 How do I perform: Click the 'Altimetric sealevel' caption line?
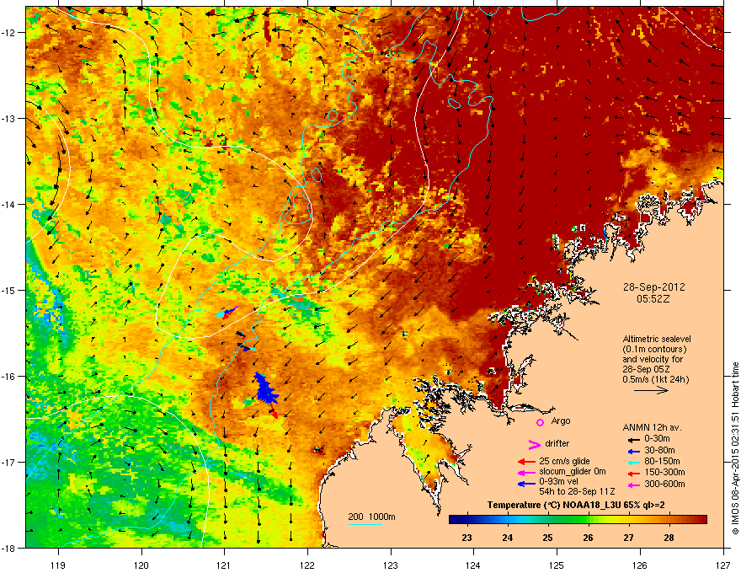coord(657,339)
